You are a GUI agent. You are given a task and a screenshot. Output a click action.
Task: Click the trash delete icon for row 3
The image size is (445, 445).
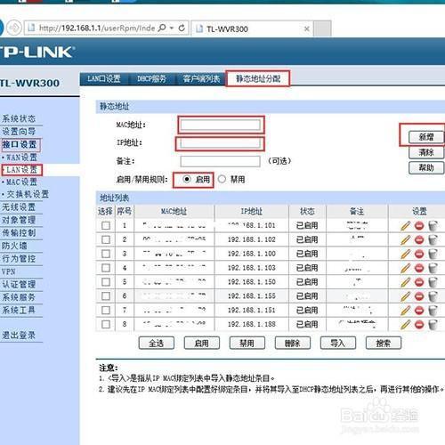pyautogui.click(x=433, y=254)
